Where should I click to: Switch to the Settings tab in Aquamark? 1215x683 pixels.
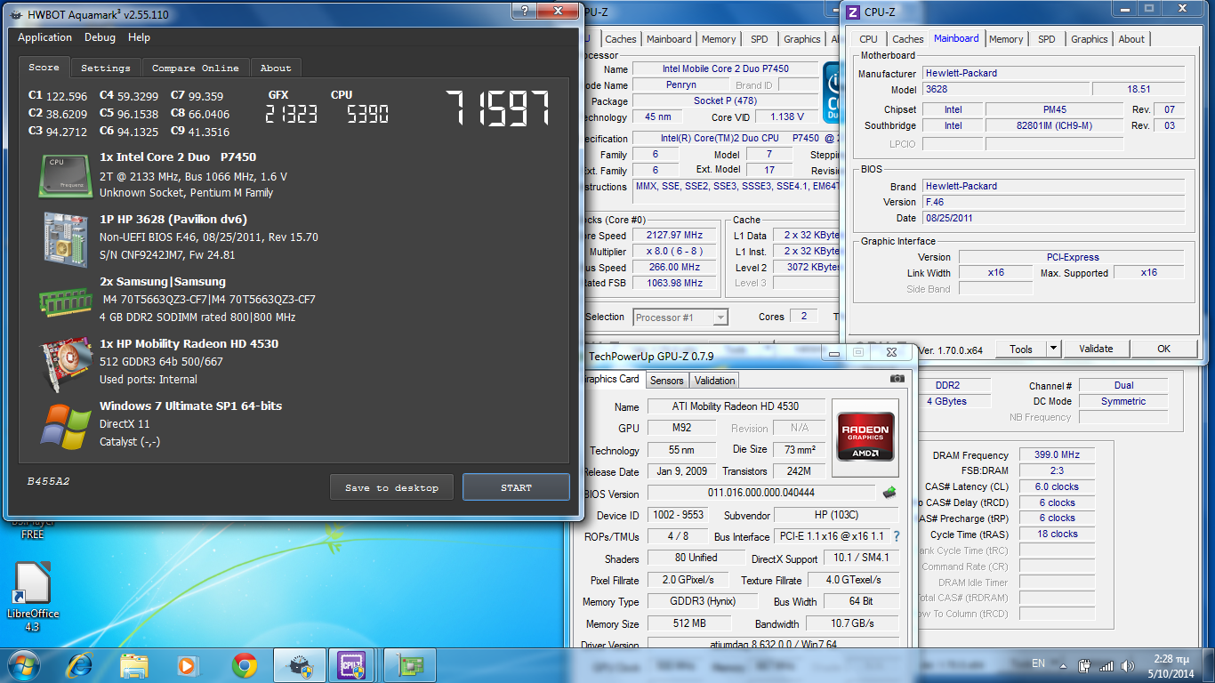106,68
